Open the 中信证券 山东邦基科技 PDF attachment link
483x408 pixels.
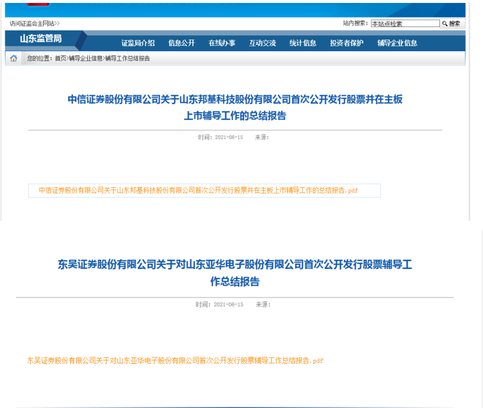(x=198, y=190)
